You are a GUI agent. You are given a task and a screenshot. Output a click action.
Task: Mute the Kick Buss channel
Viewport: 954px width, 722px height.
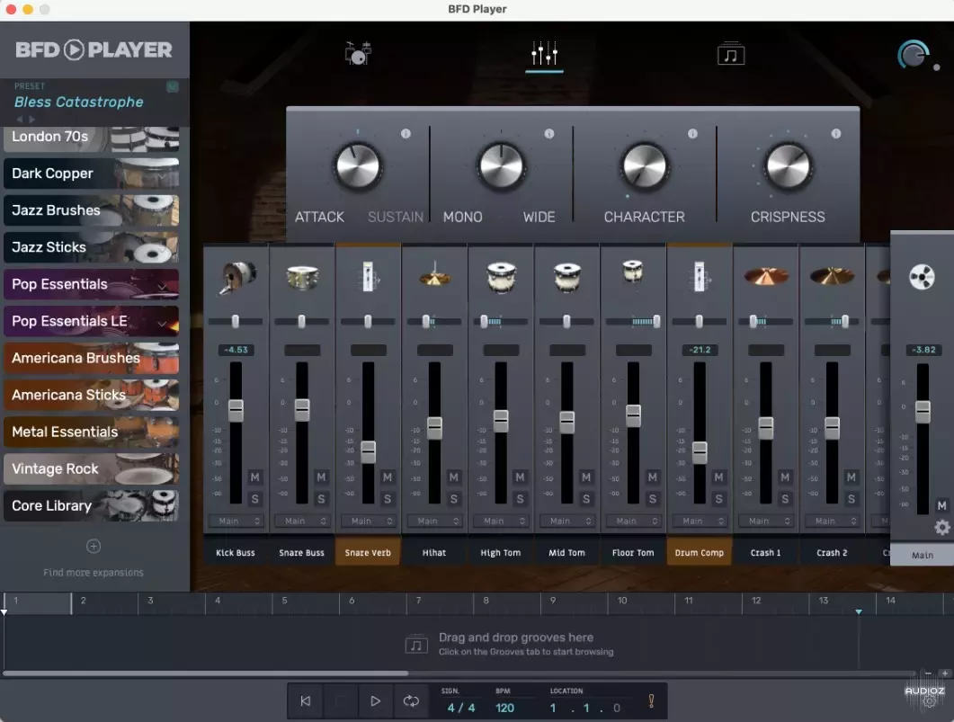coord(256,477)
